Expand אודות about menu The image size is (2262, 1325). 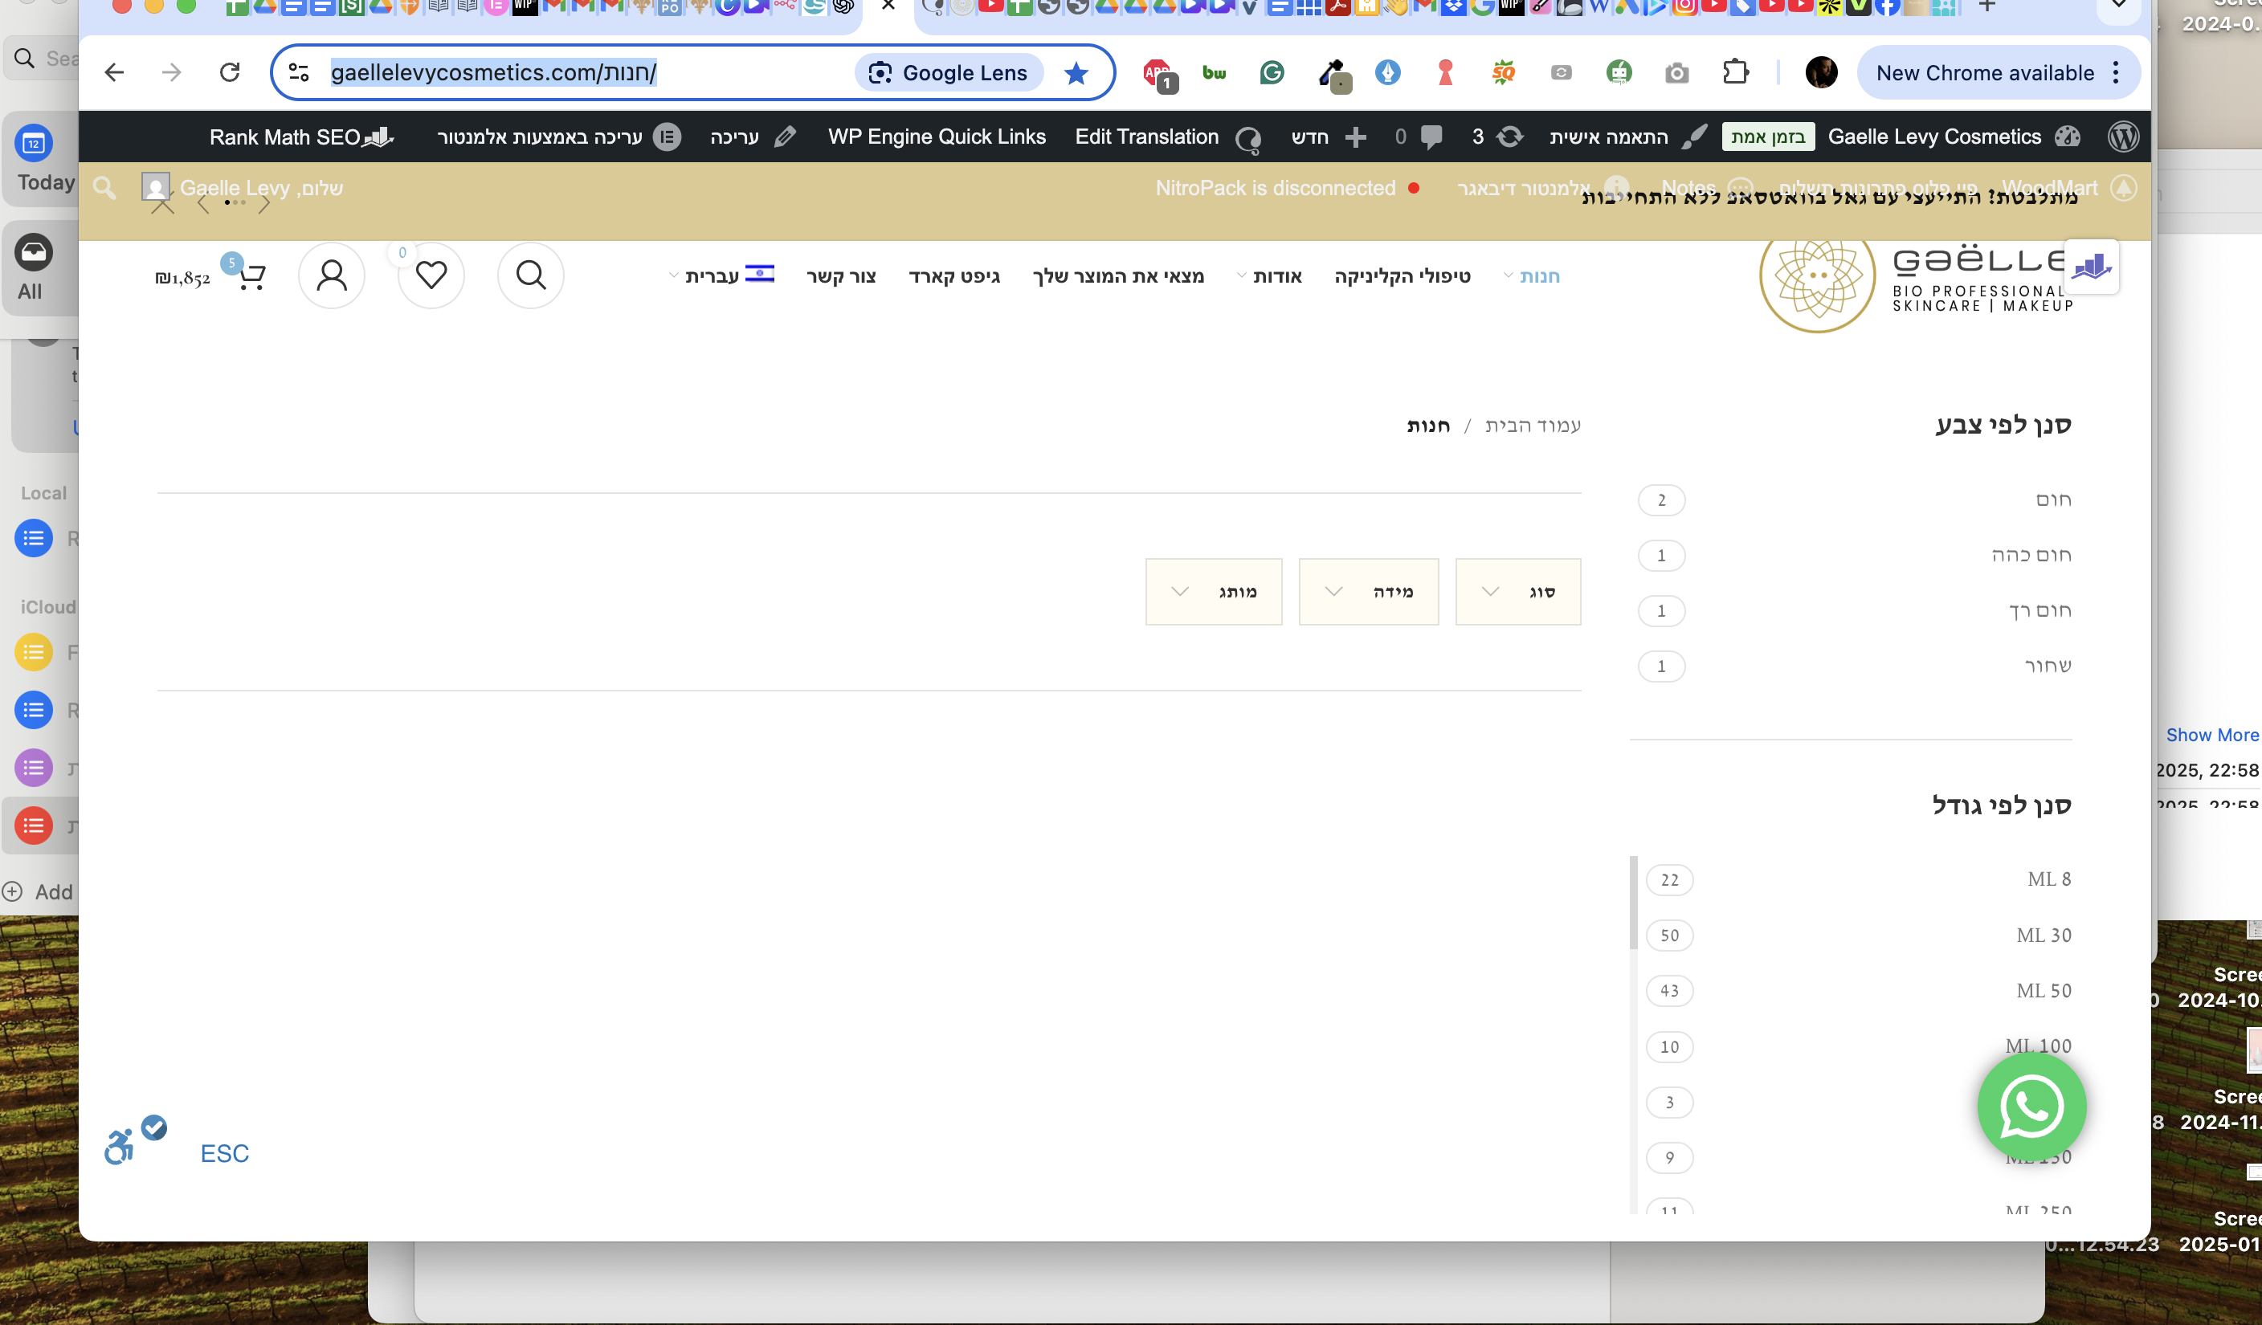pos(1269,276)
